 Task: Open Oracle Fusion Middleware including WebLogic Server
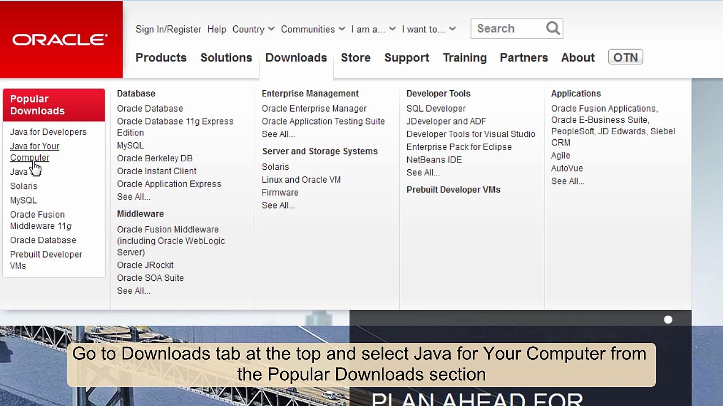171,241
